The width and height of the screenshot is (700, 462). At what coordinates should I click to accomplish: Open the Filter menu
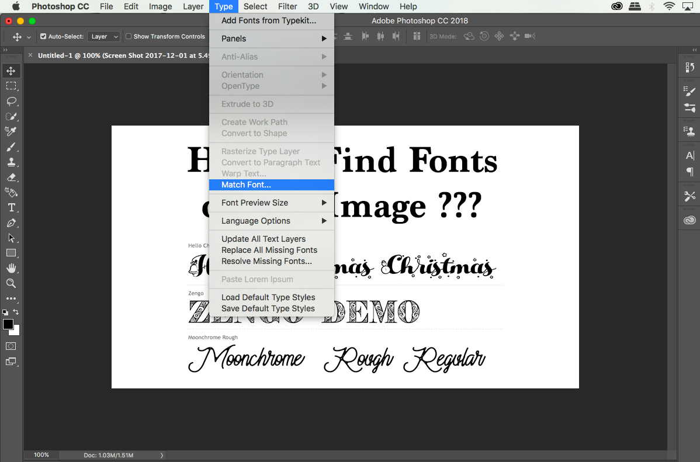[287, 6]
